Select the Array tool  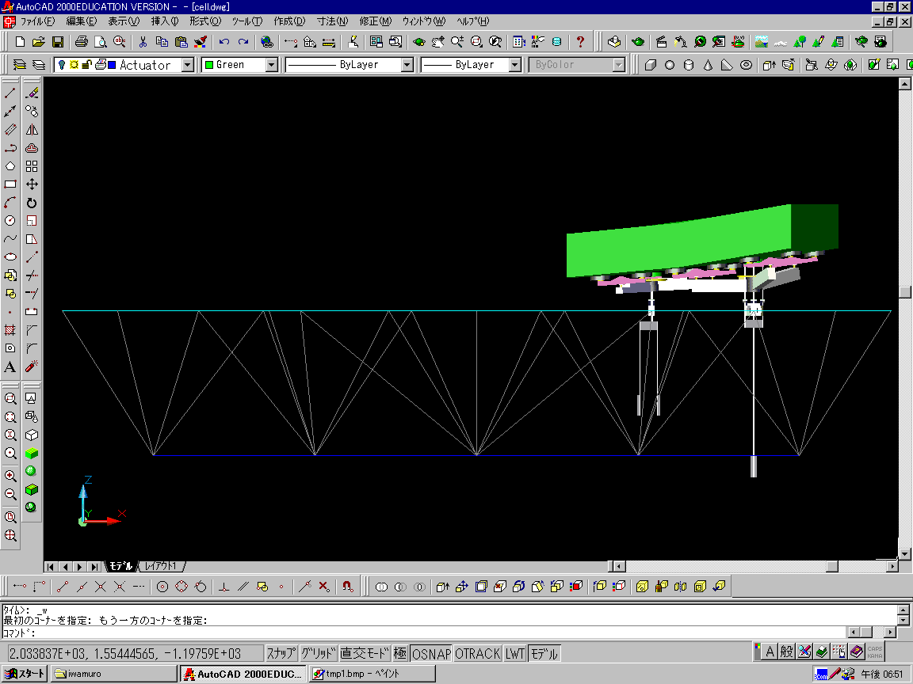pos(32,166)
